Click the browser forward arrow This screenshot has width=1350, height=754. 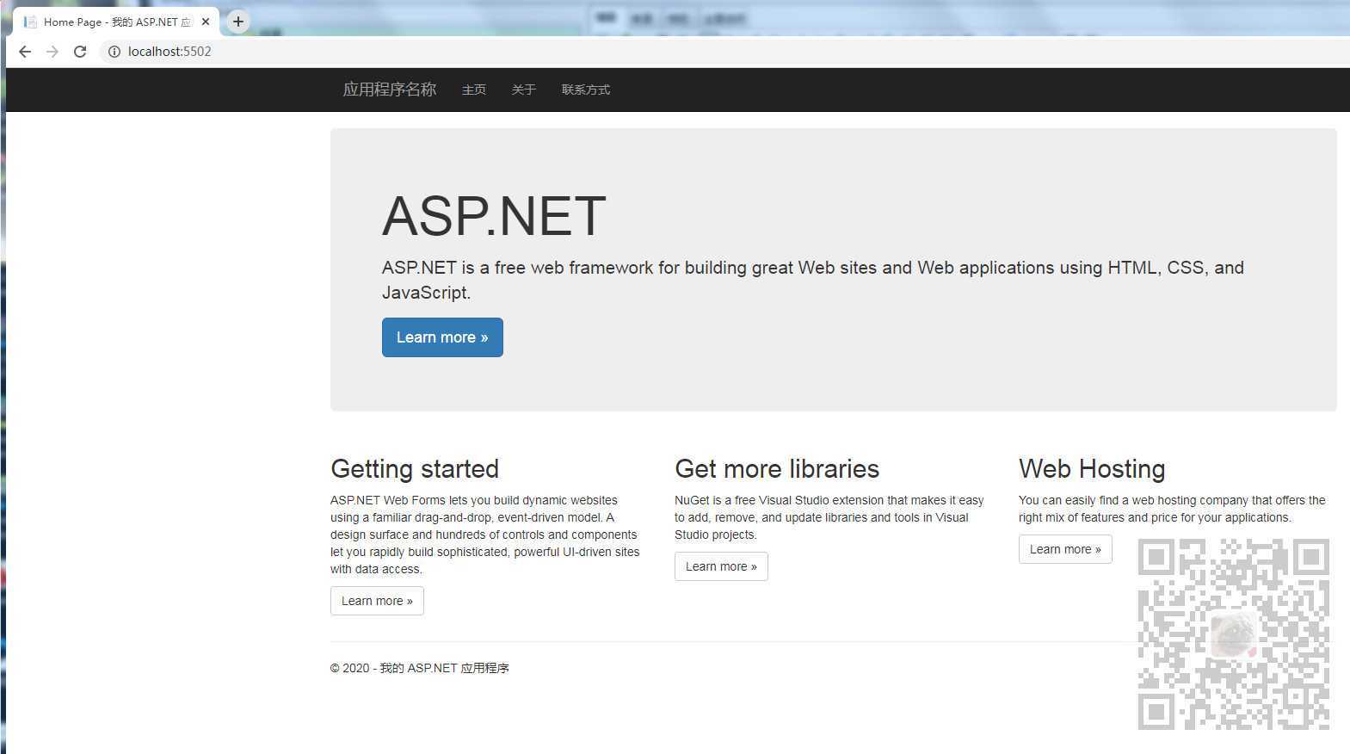click(x=52, y=52)
